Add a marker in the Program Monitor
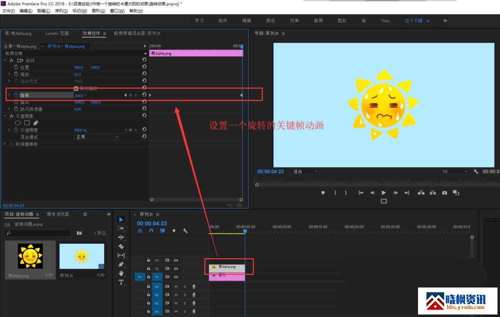Viewport: 500px width, 317px height. click(322, 192)
